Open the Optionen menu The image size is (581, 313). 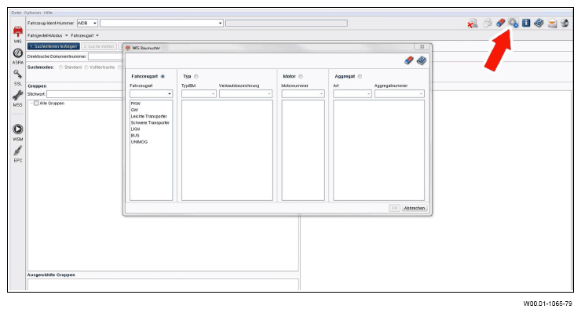(32, 13)
